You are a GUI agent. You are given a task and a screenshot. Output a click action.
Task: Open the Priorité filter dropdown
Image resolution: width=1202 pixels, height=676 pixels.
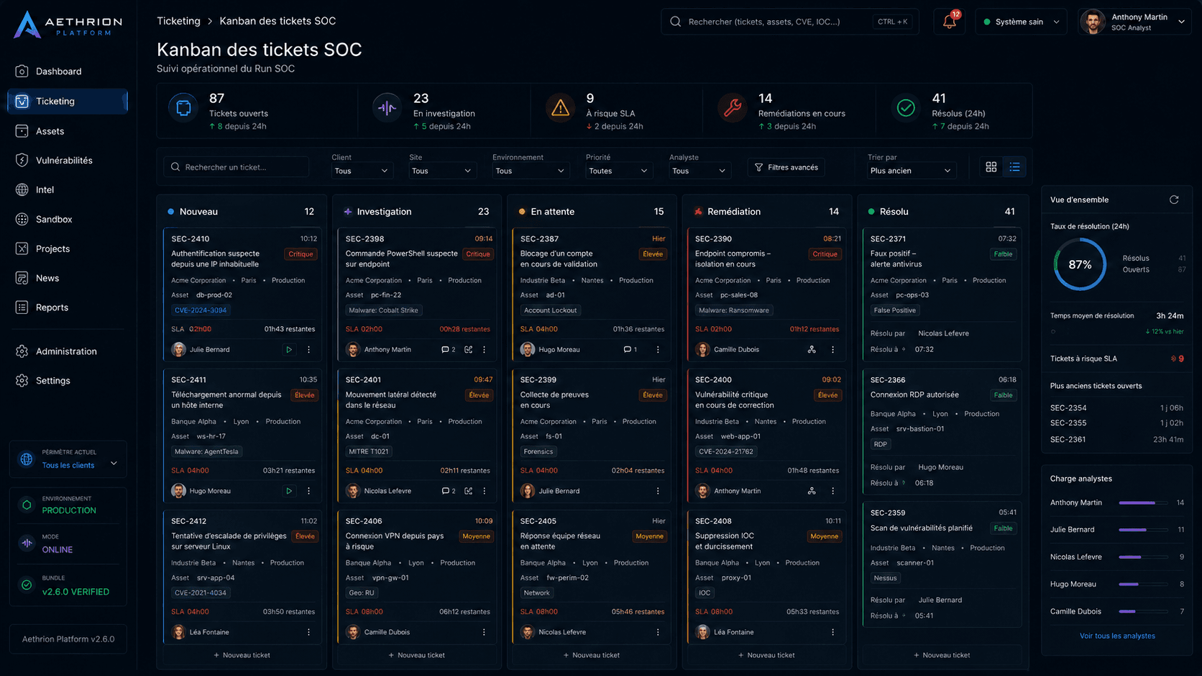[x=618, y=171]
